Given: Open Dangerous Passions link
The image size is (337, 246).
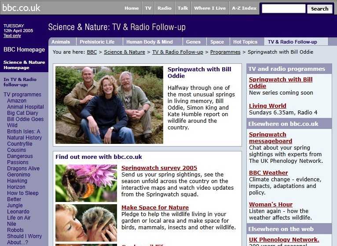Looking at the screenshot, I should coord(20,159).
